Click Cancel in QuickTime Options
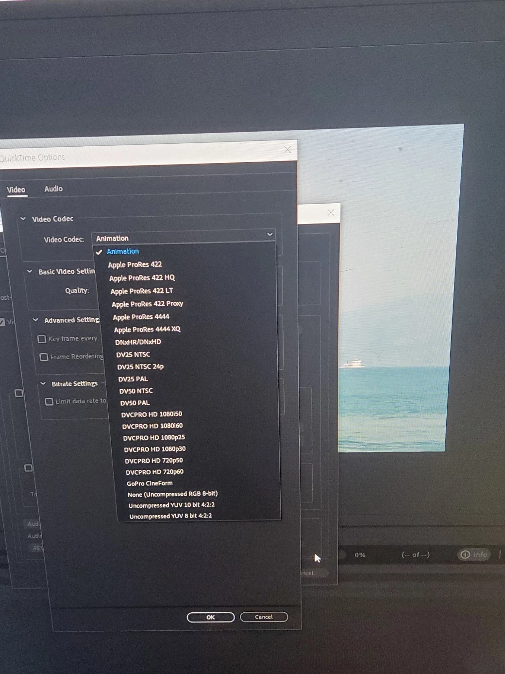505x674 pixels. (264, 617)
